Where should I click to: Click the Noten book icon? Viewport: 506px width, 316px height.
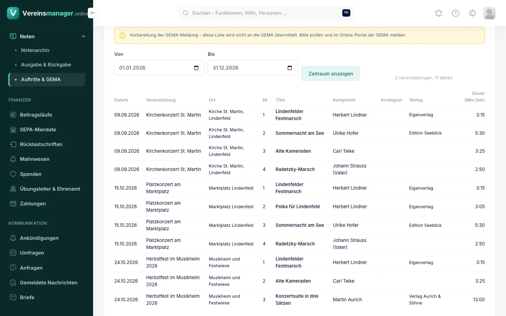13,36
